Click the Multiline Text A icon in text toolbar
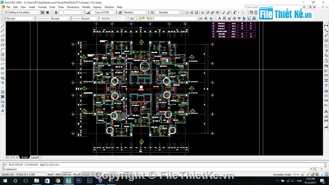 point(220,18)
